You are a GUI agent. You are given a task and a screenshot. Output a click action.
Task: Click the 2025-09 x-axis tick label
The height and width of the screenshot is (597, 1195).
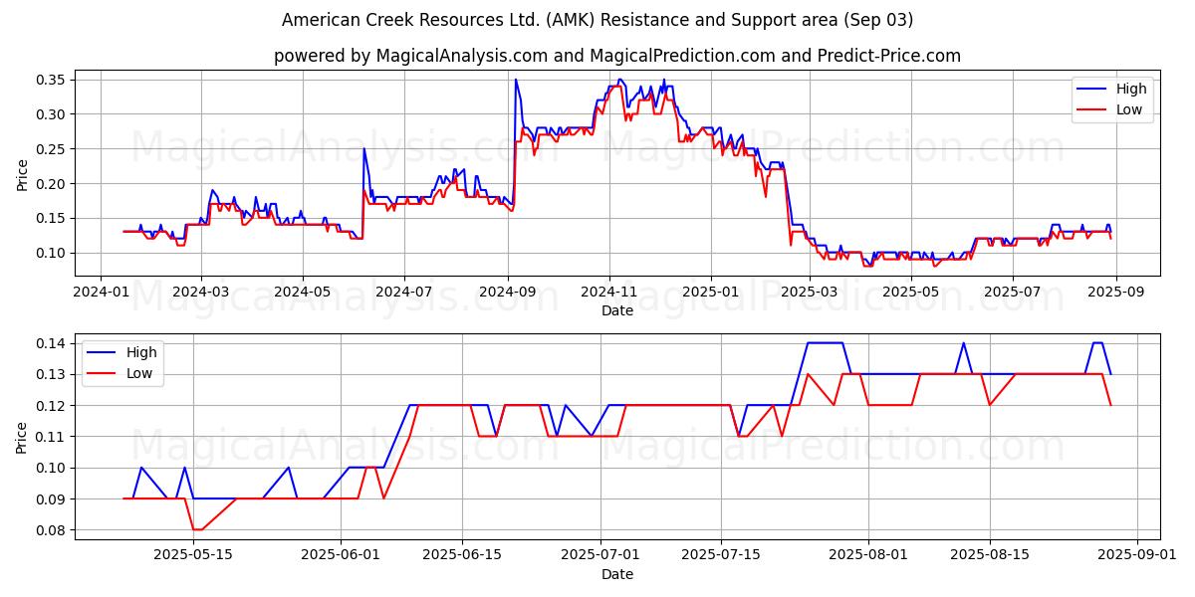tap(1114, 292)
